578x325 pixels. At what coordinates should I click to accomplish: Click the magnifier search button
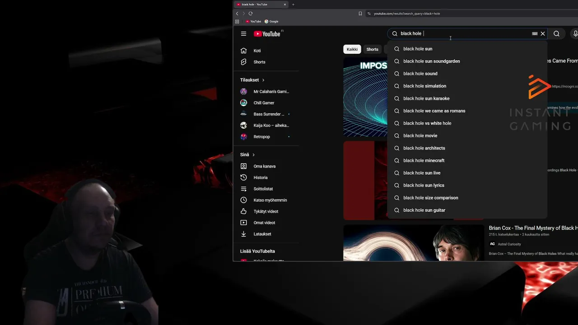click(x=556, y=33)
